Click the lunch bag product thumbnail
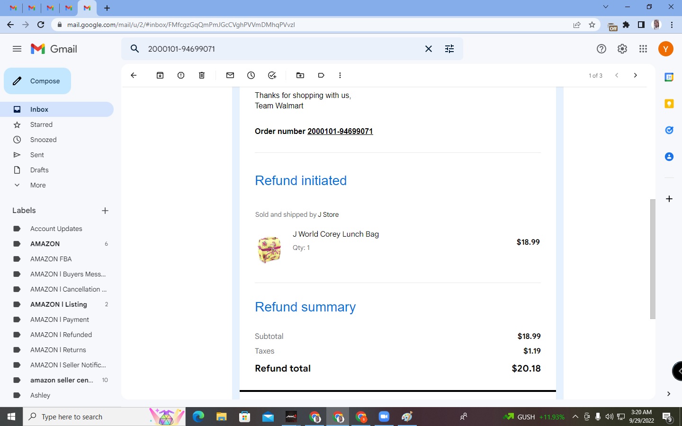This screenshot has height=426, width=682. pyautogui.click(x=269, y=249)
